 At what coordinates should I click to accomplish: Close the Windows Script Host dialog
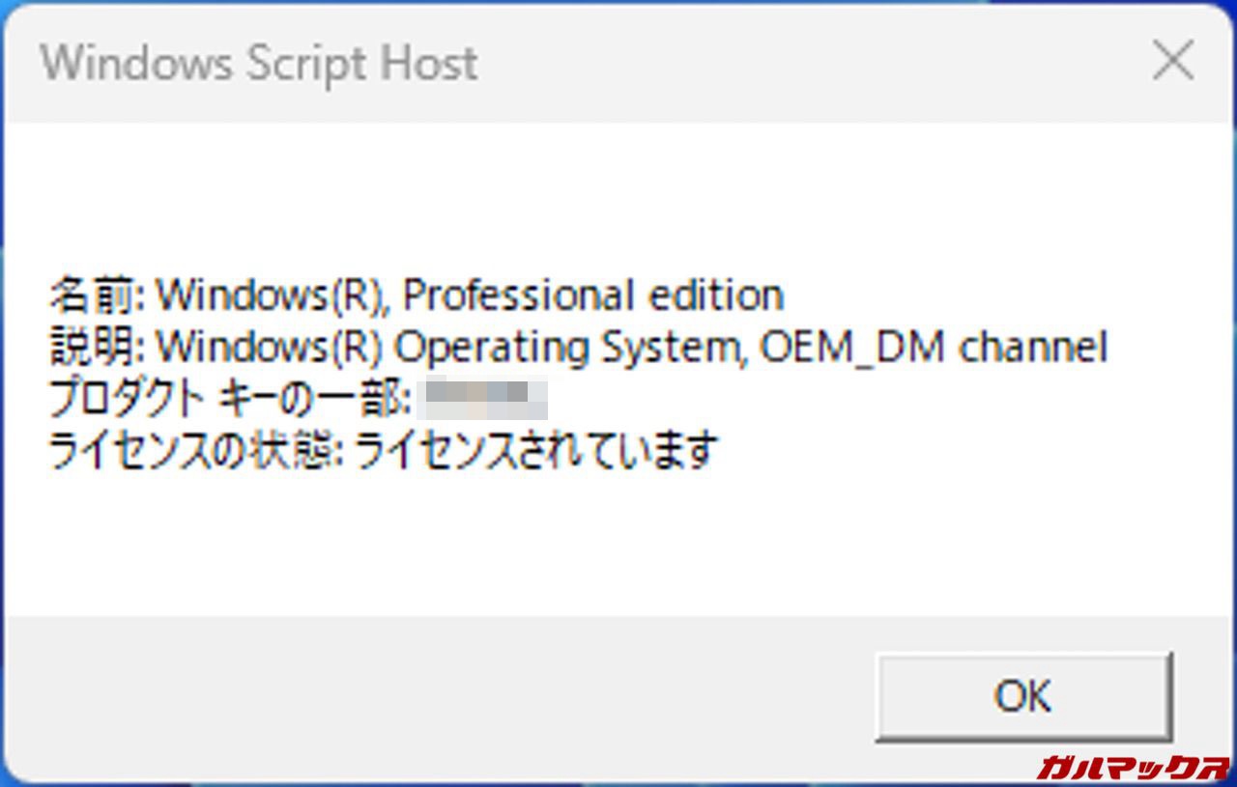coord(1173,64)
